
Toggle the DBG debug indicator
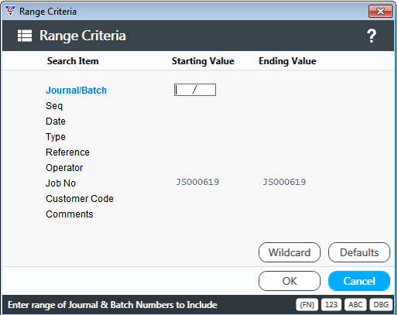click(x=381, y=305)
